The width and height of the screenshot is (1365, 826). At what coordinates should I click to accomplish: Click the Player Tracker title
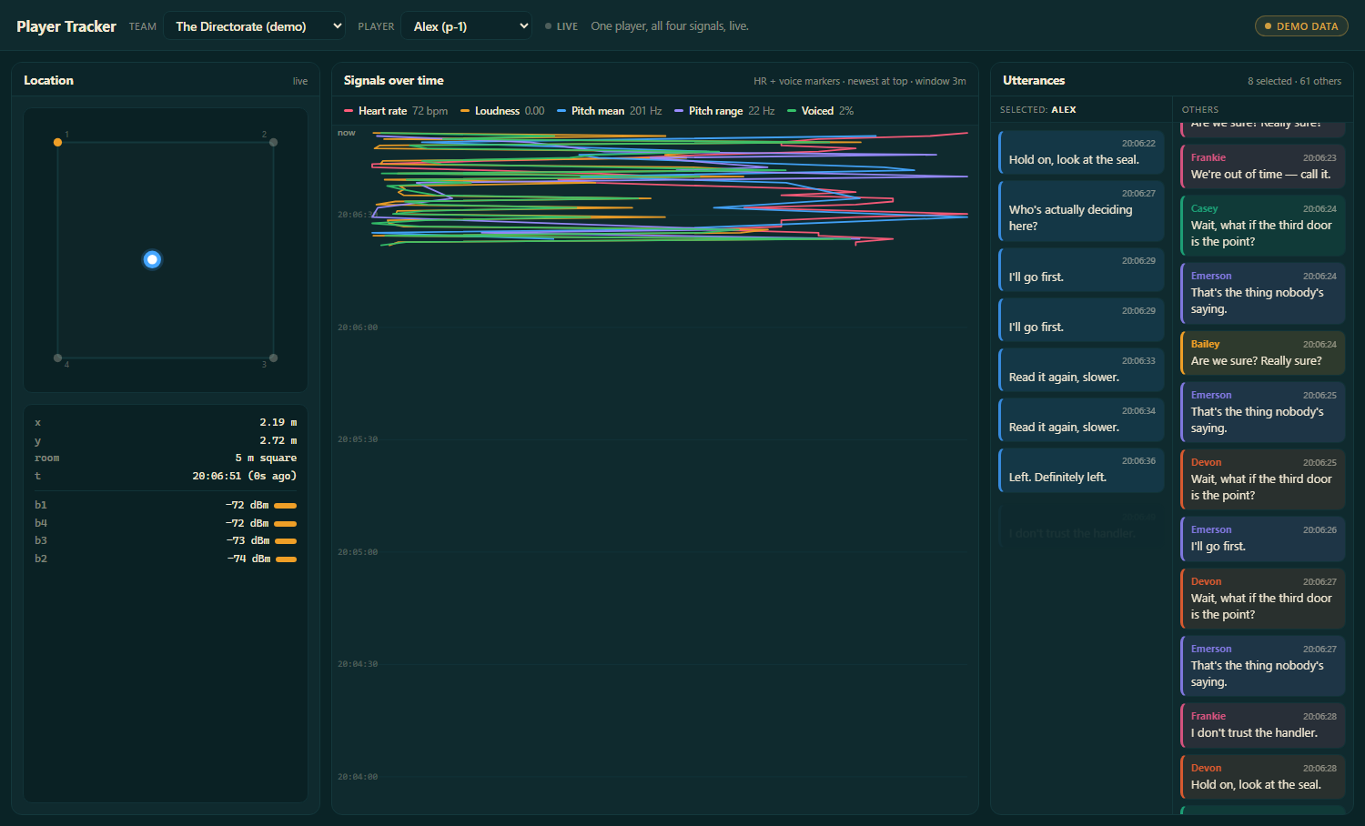[66, 26]
